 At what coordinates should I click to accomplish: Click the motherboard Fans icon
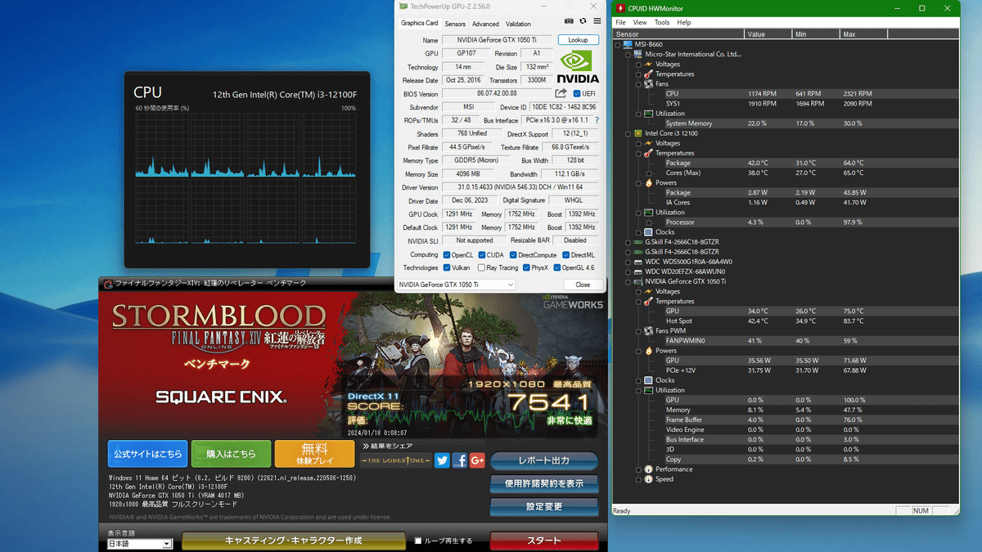click(x=648, y=83)
